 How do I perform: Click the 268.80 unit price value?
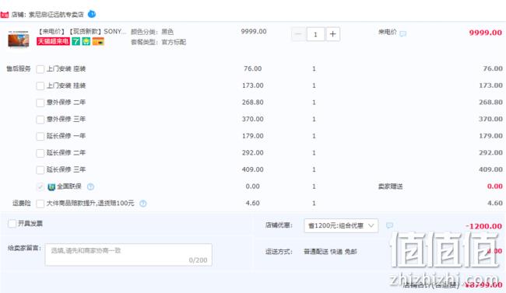253,102
